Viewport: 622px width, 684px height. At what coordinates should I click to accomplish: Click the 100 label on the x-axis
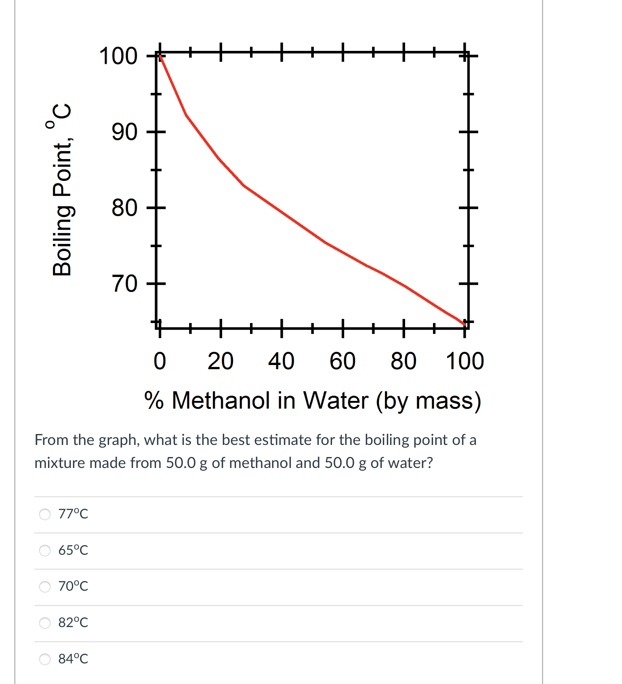464,360
